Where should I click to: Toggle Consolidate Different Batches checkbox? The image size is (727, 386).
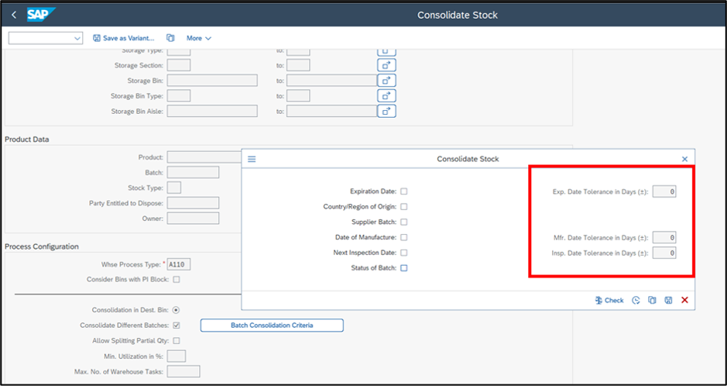pos(177,326)
